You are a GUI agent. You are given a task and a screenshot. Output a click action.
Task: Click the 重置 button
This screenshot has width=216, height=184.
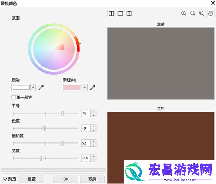[32, 179]
